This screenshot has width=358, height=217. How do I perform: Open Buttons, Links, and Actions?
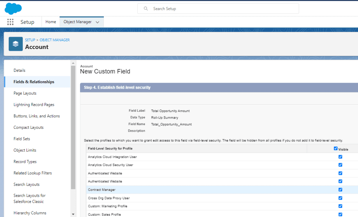36,116
